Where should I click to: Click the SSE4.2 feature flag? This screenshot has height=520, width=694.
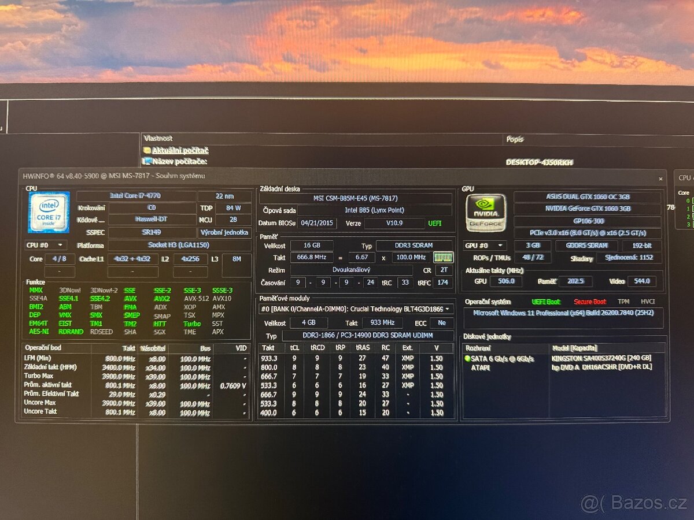(99, 299)
